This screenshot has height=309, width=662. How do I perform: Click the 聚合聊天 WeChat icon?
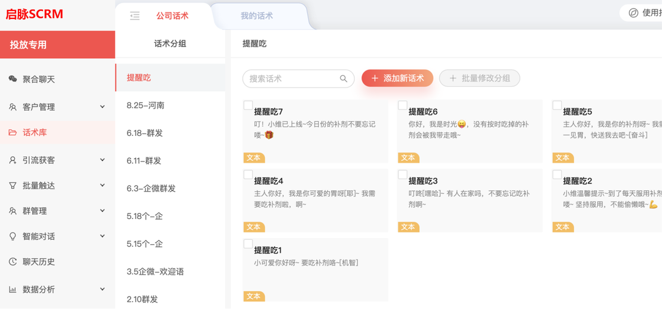tap(13, 79)
